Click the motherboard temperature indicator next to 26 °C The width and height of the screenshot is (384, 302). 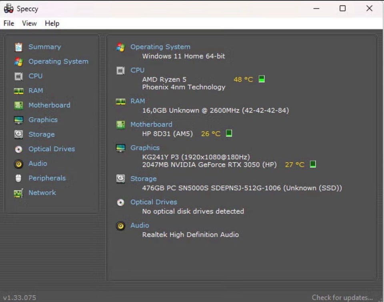pos(229,133)
